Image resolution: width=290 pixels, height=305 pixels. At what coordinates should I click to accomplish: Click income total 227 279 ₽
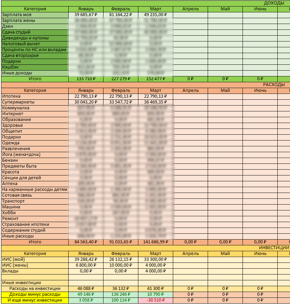(x=121, y=79)
